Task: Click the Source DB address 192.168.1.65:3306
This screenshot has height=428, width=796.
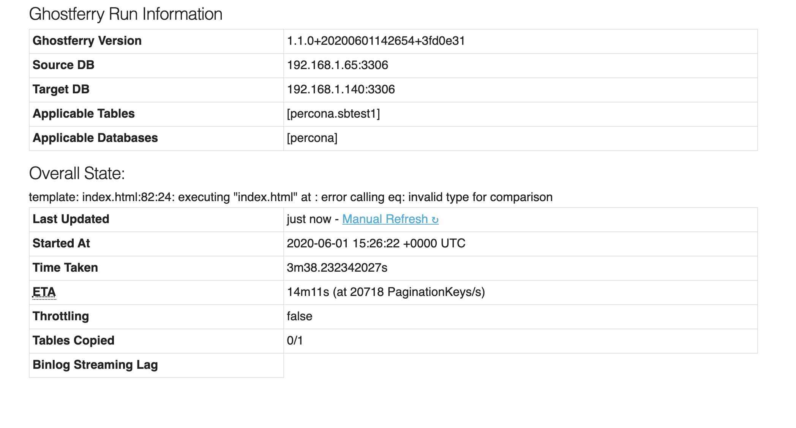Action: [338, 65]
